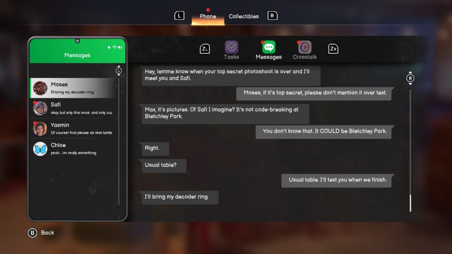Open the Crosstalk app icon
Viewport: 452px width, 254px height.
tap(305, 48)
